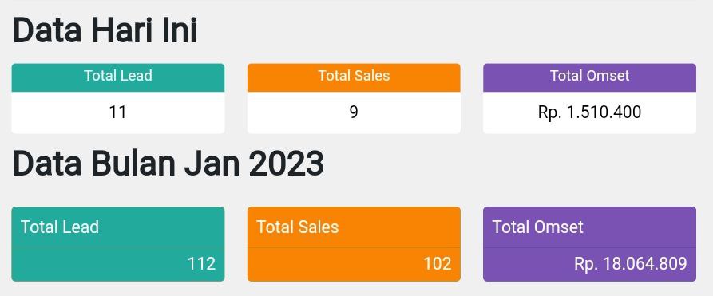This screenshot has width=713, height=296.
Task: Click the monthly sales value 102
Action: (438, 264)
